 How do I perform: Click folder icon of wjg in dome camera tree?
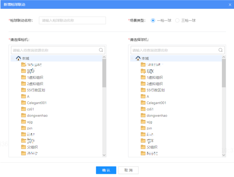(x=143, y=121)
